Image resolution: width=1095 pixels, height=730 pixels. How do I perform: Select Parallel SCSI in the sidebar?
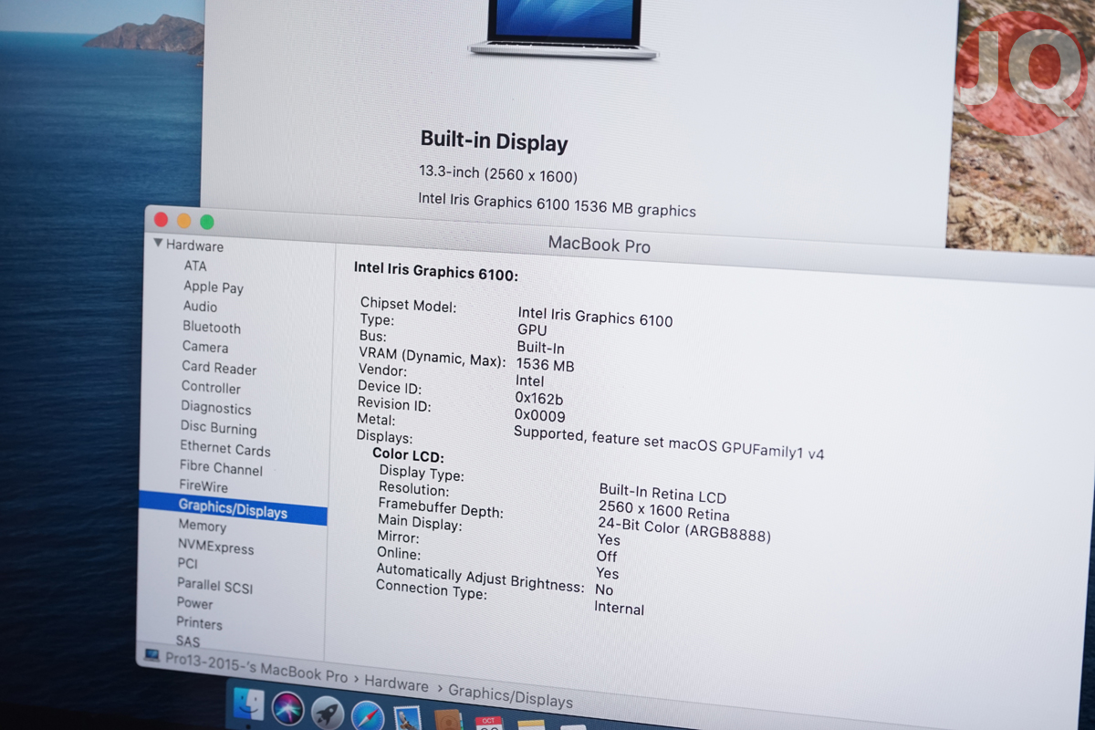(x=214, y=585)
